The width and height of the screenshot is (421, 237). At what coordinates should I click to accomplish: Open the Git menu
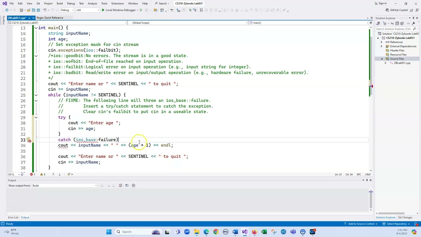click(38, 3)
